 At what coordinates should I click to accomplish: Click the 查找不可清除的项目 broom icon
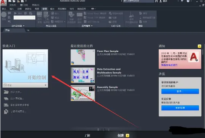[x=131, y=15]
